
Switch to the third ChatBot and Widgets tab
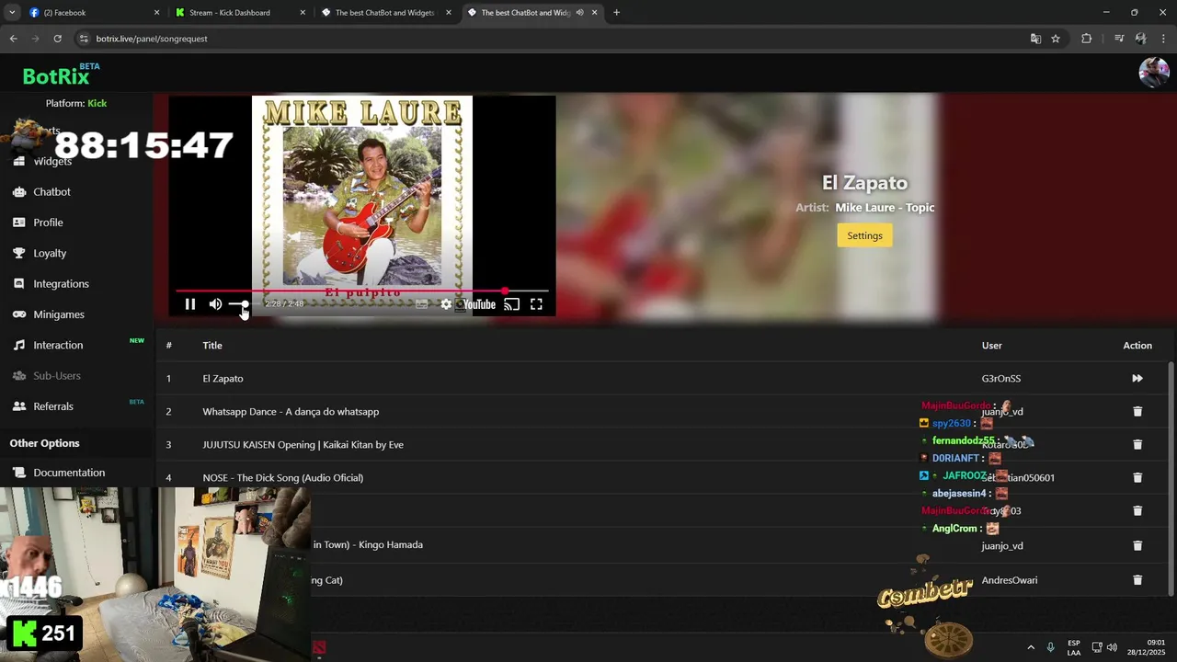pos(386,13)
